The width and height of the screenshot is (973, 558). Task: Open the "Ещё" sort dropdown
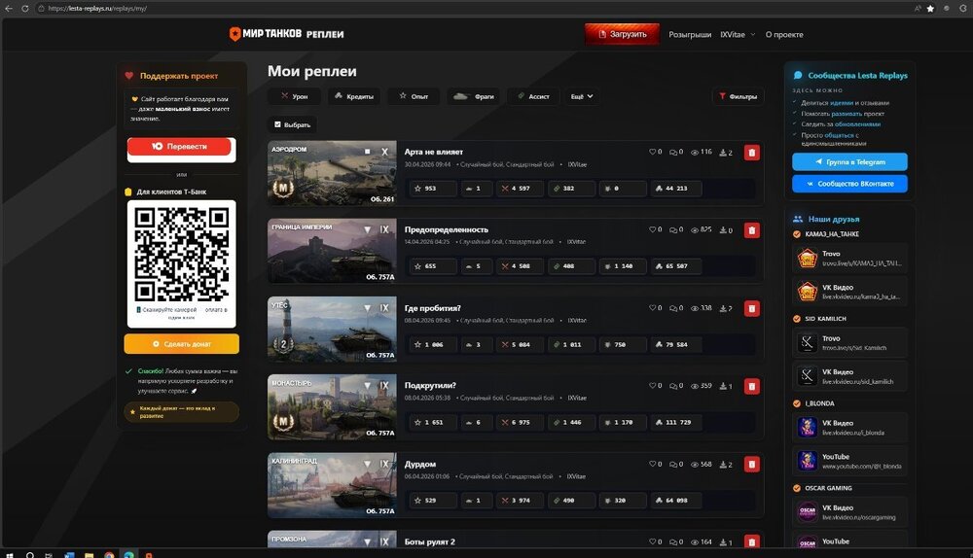[x=582, y=96]
